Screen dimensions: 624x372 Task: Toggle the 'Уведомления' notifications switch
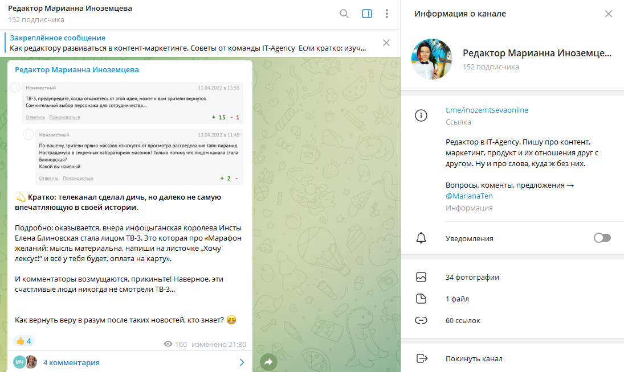point(602,238)
